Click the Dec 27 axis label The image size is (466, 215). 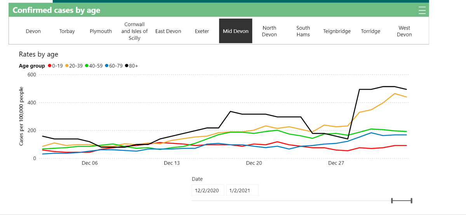point(336,163)
